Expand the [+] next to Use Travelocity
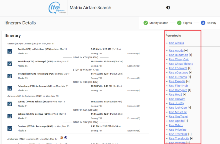This screenshot has width=220, height=144. click(x=191, y=139)
